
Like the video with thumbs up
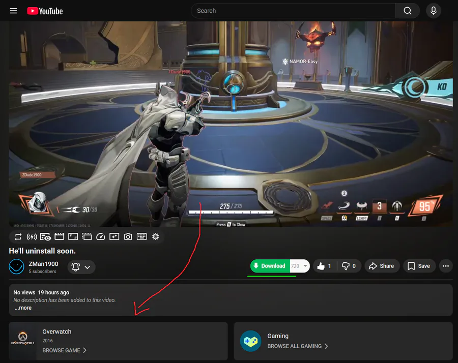[325, 266]
